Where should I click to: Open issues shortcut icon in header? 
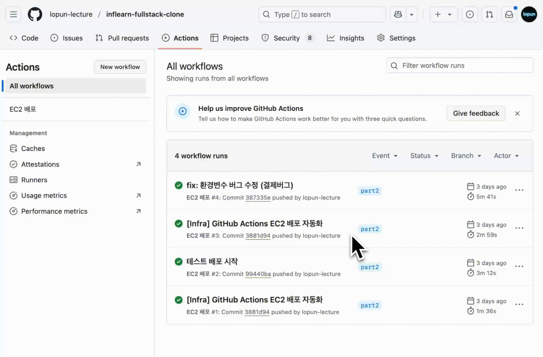pos(470,15)
